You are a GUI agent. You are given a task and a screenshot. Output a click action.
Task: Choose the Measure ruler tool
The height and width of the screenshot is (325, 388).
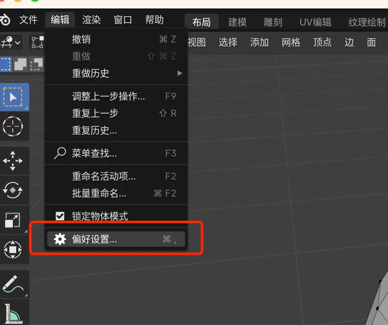pyautogui.click(x=13, y=314)
